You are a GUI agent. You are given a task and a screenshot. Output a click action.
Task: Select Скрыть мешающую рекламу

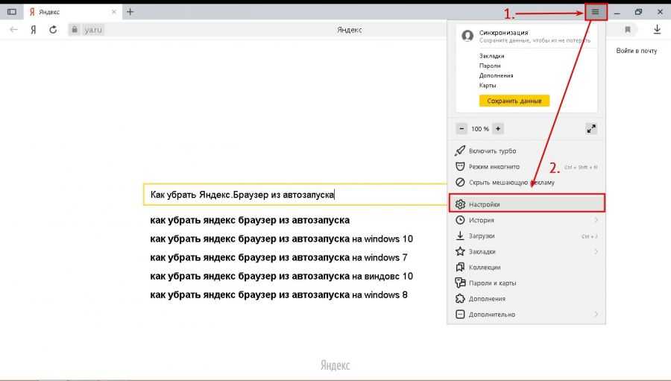click(x=526, y=183)
